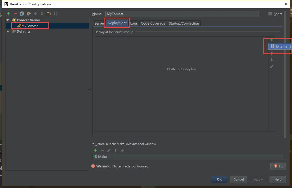Add before-launch task plus icon
Viewport: 292px width, 188px height.
point(95,150)
